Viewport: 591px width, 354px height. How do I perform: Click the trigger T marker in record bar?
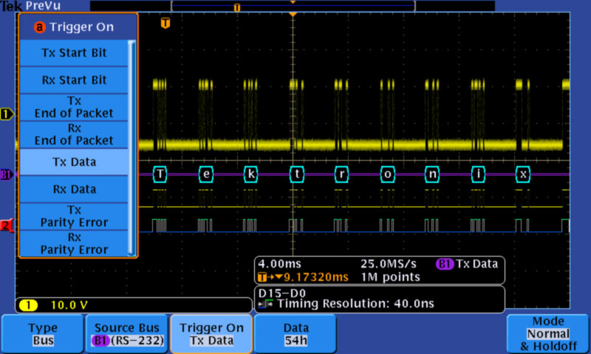[x=236, y=7]
